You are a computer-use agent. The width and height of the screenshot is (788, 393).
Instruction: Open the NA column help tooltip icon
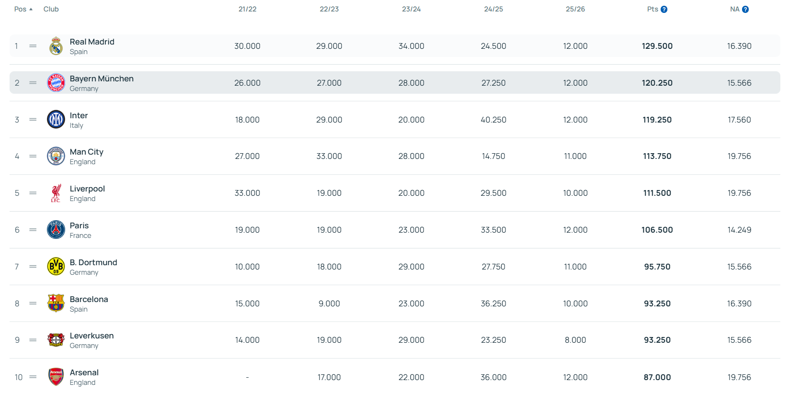click(745, 10)
